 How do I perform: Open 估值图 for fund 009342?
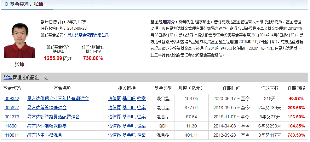pyautogui.click(x=115, y=98)
